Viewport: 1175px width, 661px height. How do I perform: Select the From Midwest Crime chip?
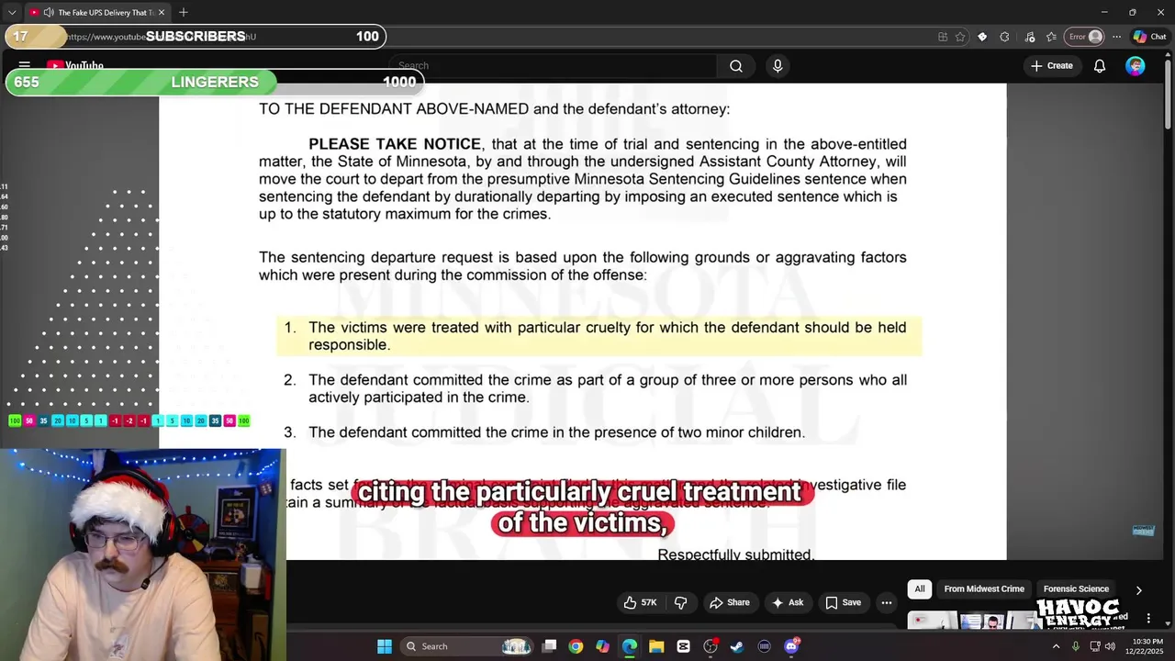(983, 588)
